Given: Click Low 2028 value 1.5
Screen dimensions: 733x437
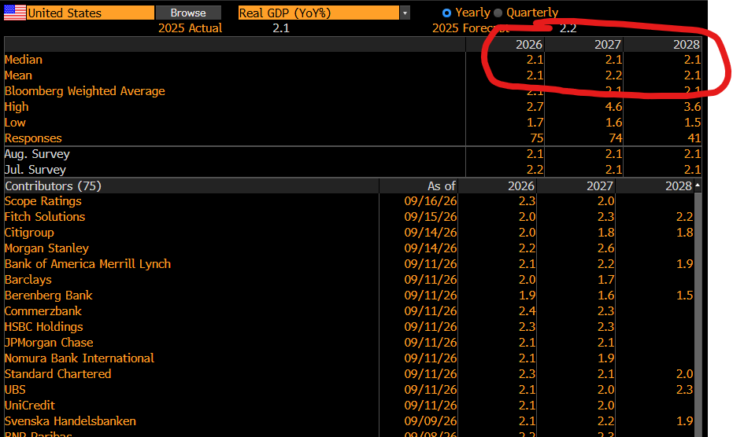Looking at the screenshot, I should click(x=692, y=123).
